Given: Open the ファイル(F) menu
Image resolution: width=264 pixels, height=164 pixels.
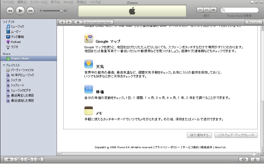Looking at the screenshot, I should tap(8, 2).
